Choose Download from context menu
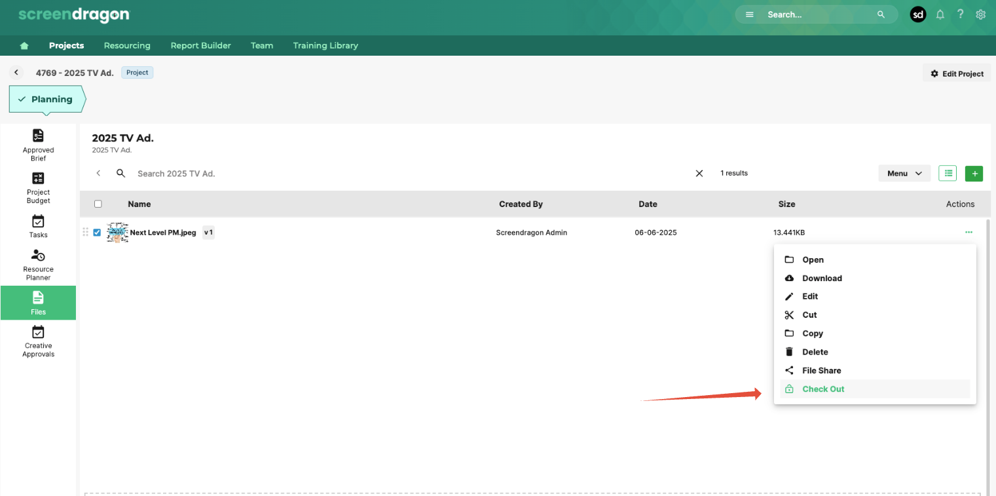 point(875,278)
